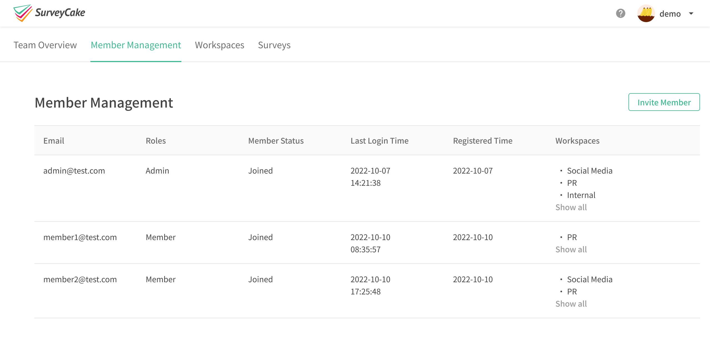Image resolution: width=710 pixels, height=341 pixels.
Task: Click the demo username text
Action: (670, 14)
